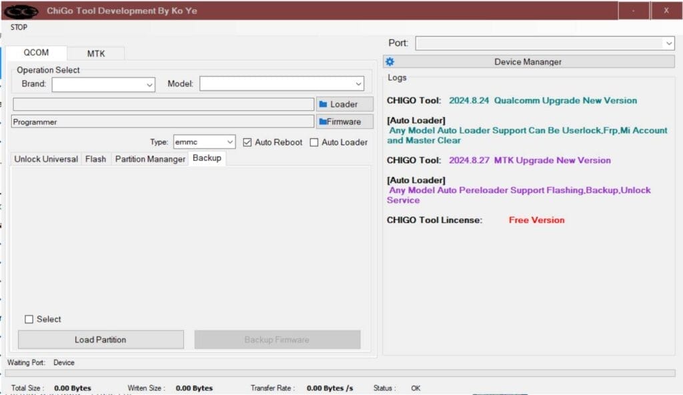Open Device Manager button
This screenshot has height=395, width=683.
(528, 62)
